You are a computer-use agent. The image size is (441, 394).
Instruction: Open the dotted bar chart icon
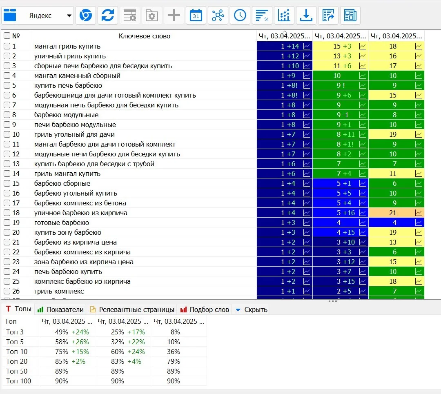pyautogui.click(x=284, y=15)
